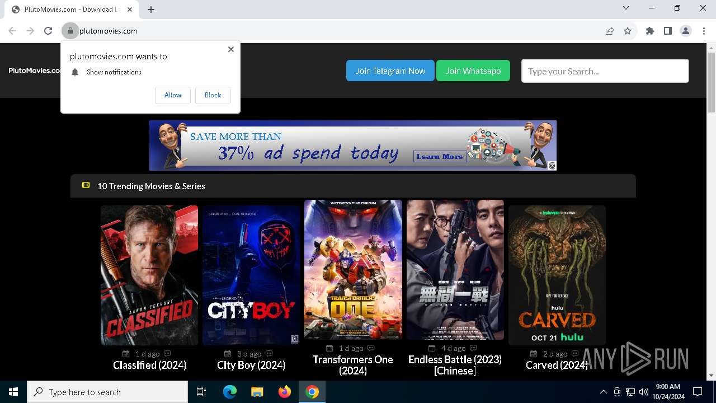Click the PlutoMovies.com site logo

pos(35,71)
